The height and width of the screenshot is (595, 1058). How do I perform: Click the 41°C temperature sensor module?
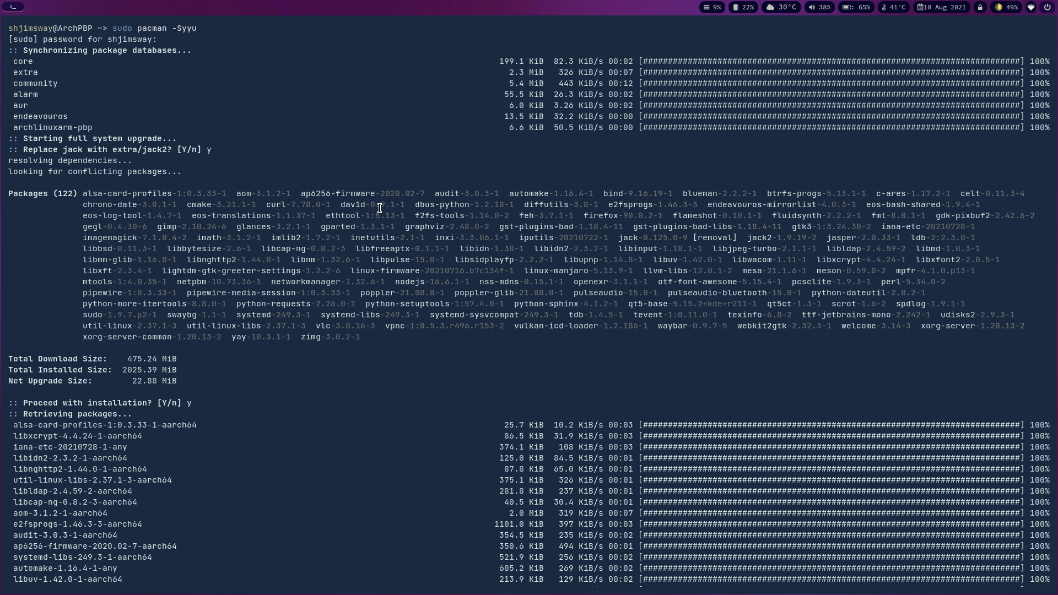point(893,7)
